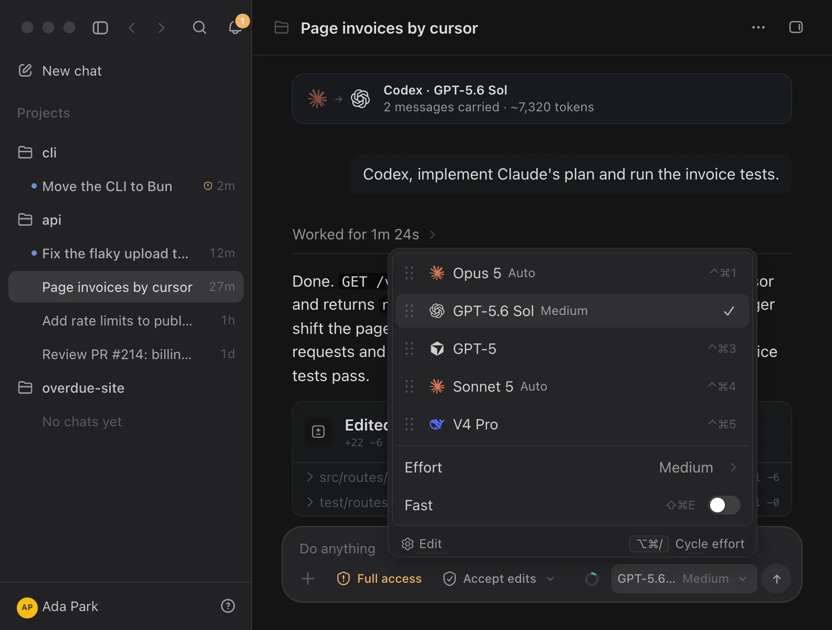Choose GPT-5 from model list
Viewport: 832px width, 630px height.
coord(572,349)
